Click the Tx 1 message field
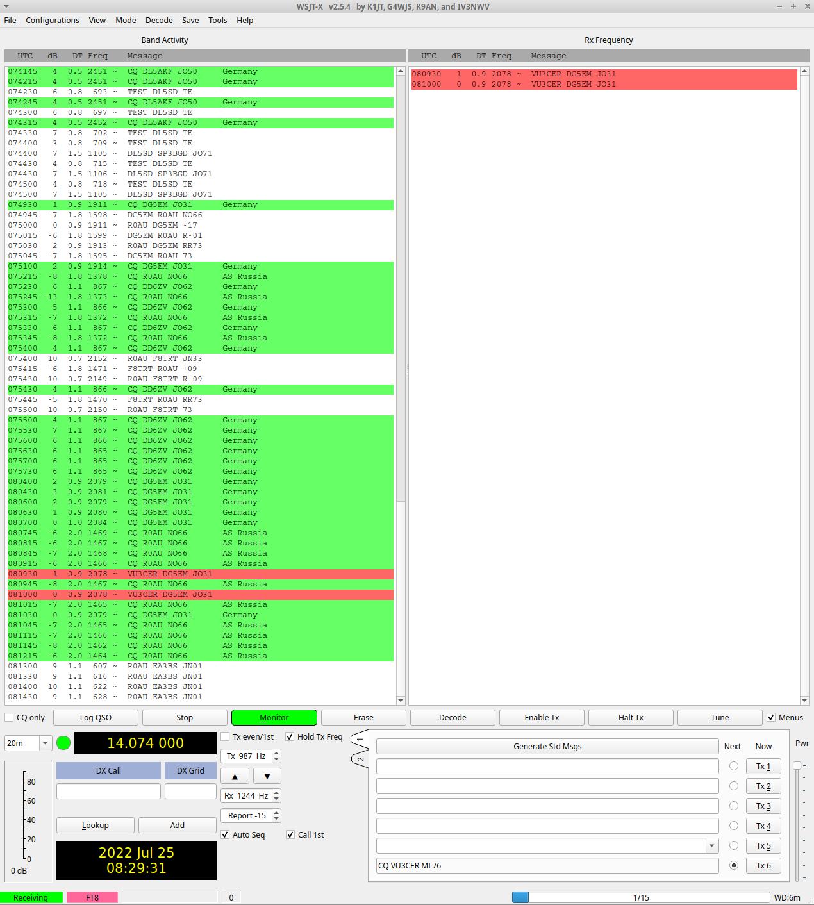Viewport: 814px width, 905px height. pos(547,766)
